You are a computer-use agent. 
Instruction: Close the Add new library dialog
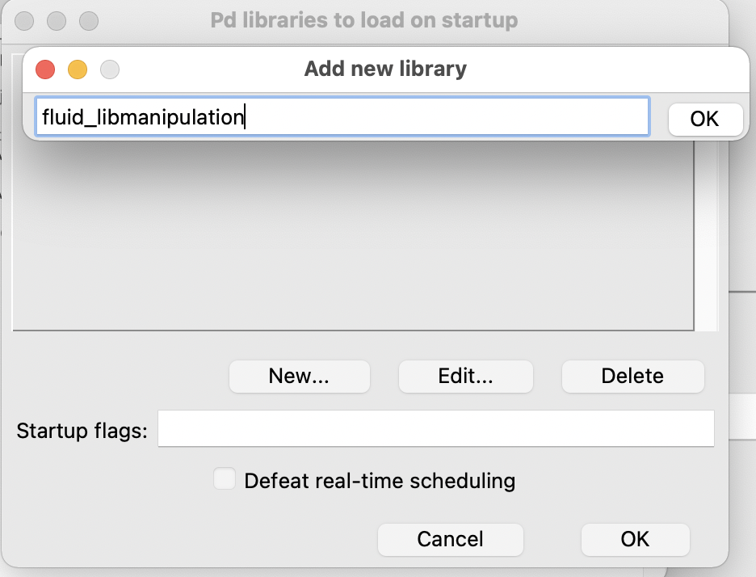point(45,69)
